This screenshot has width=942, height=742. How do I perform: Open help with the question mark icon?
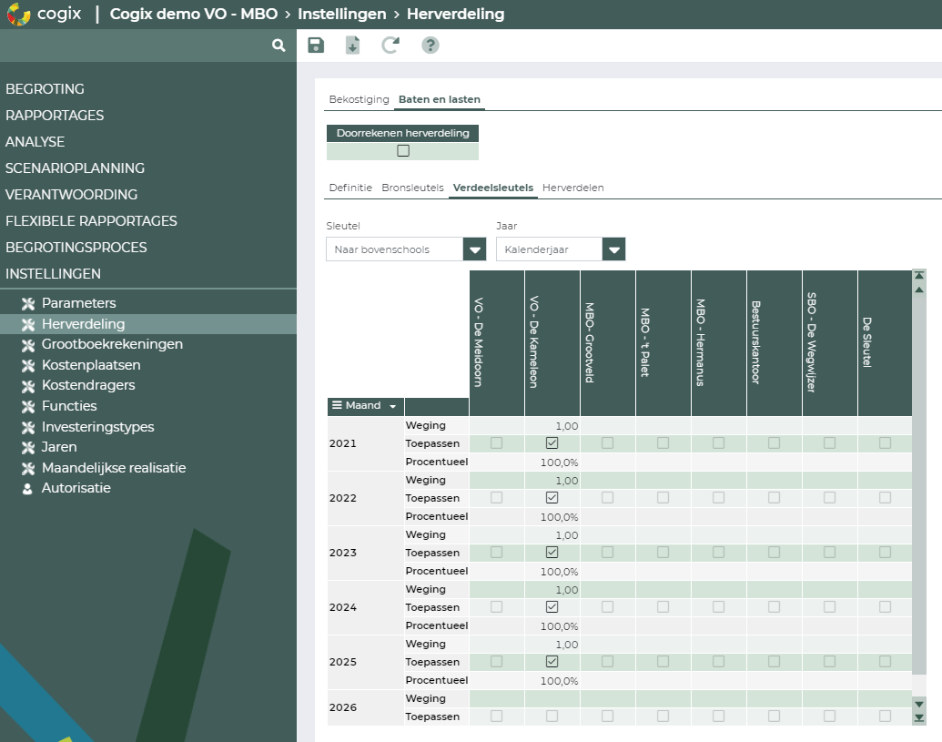coord(430,45)
